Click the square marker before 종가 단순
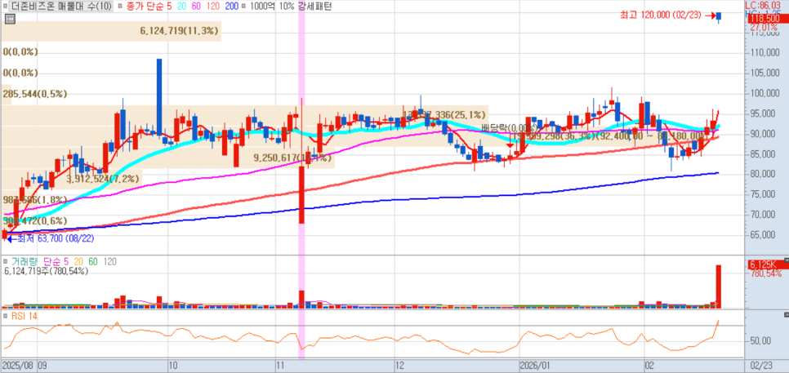789x373 pixels. pyautogui.click(x=119, y=7)
